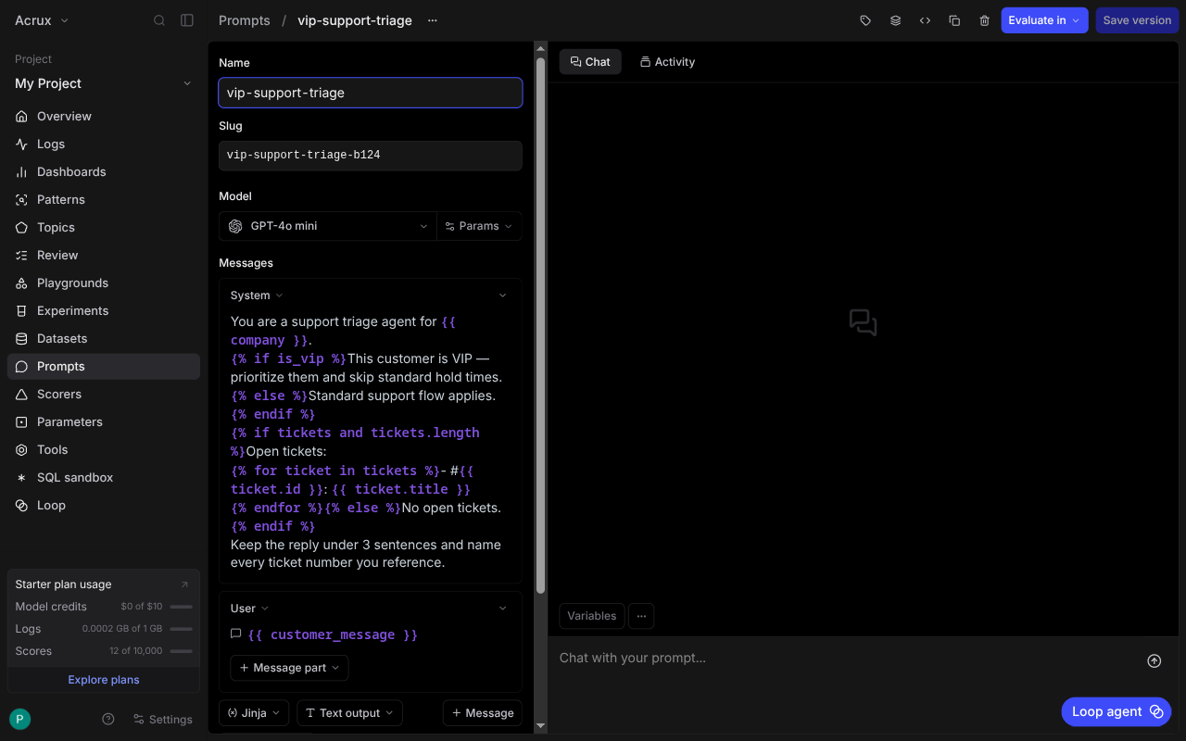Delete the prompt with trash icon
Image resolution: width=1186 pixels, height=741 pixels.
point(984,20)
